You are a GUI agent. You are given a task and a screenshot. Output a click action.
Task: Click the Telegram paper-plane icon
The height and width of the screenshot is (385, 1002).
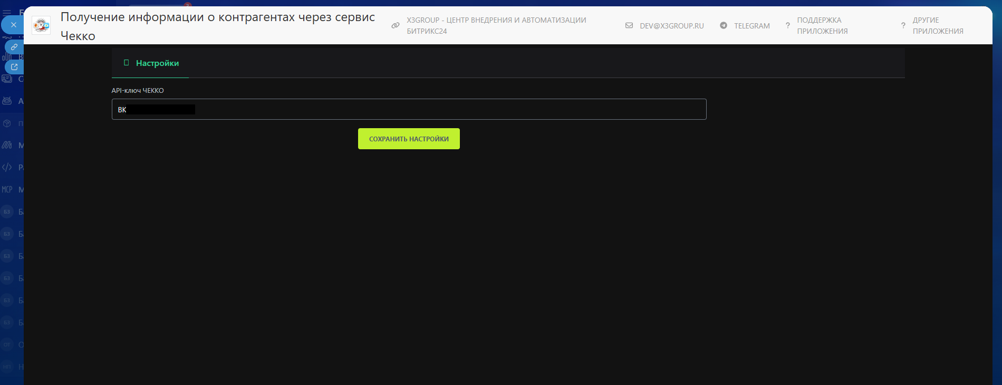click(724, 25)
